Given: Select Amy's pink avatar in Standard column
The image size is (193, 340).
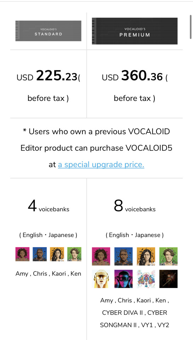Looking at the screenshot, I should coord(22,254).
